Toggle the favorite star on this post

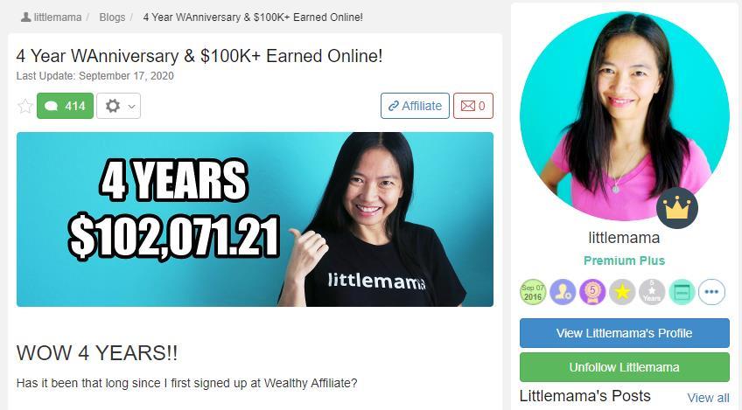click(x=24, y=106)
